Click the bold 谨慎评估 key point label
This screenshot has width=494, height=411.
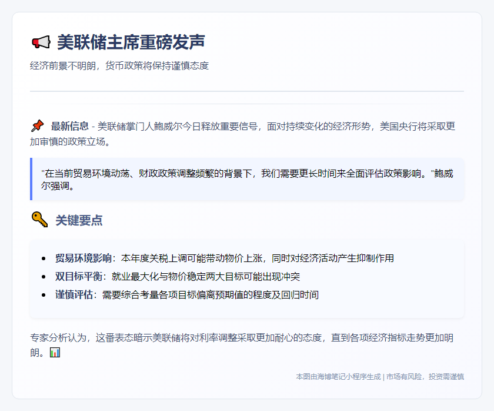tap(74, 294)
